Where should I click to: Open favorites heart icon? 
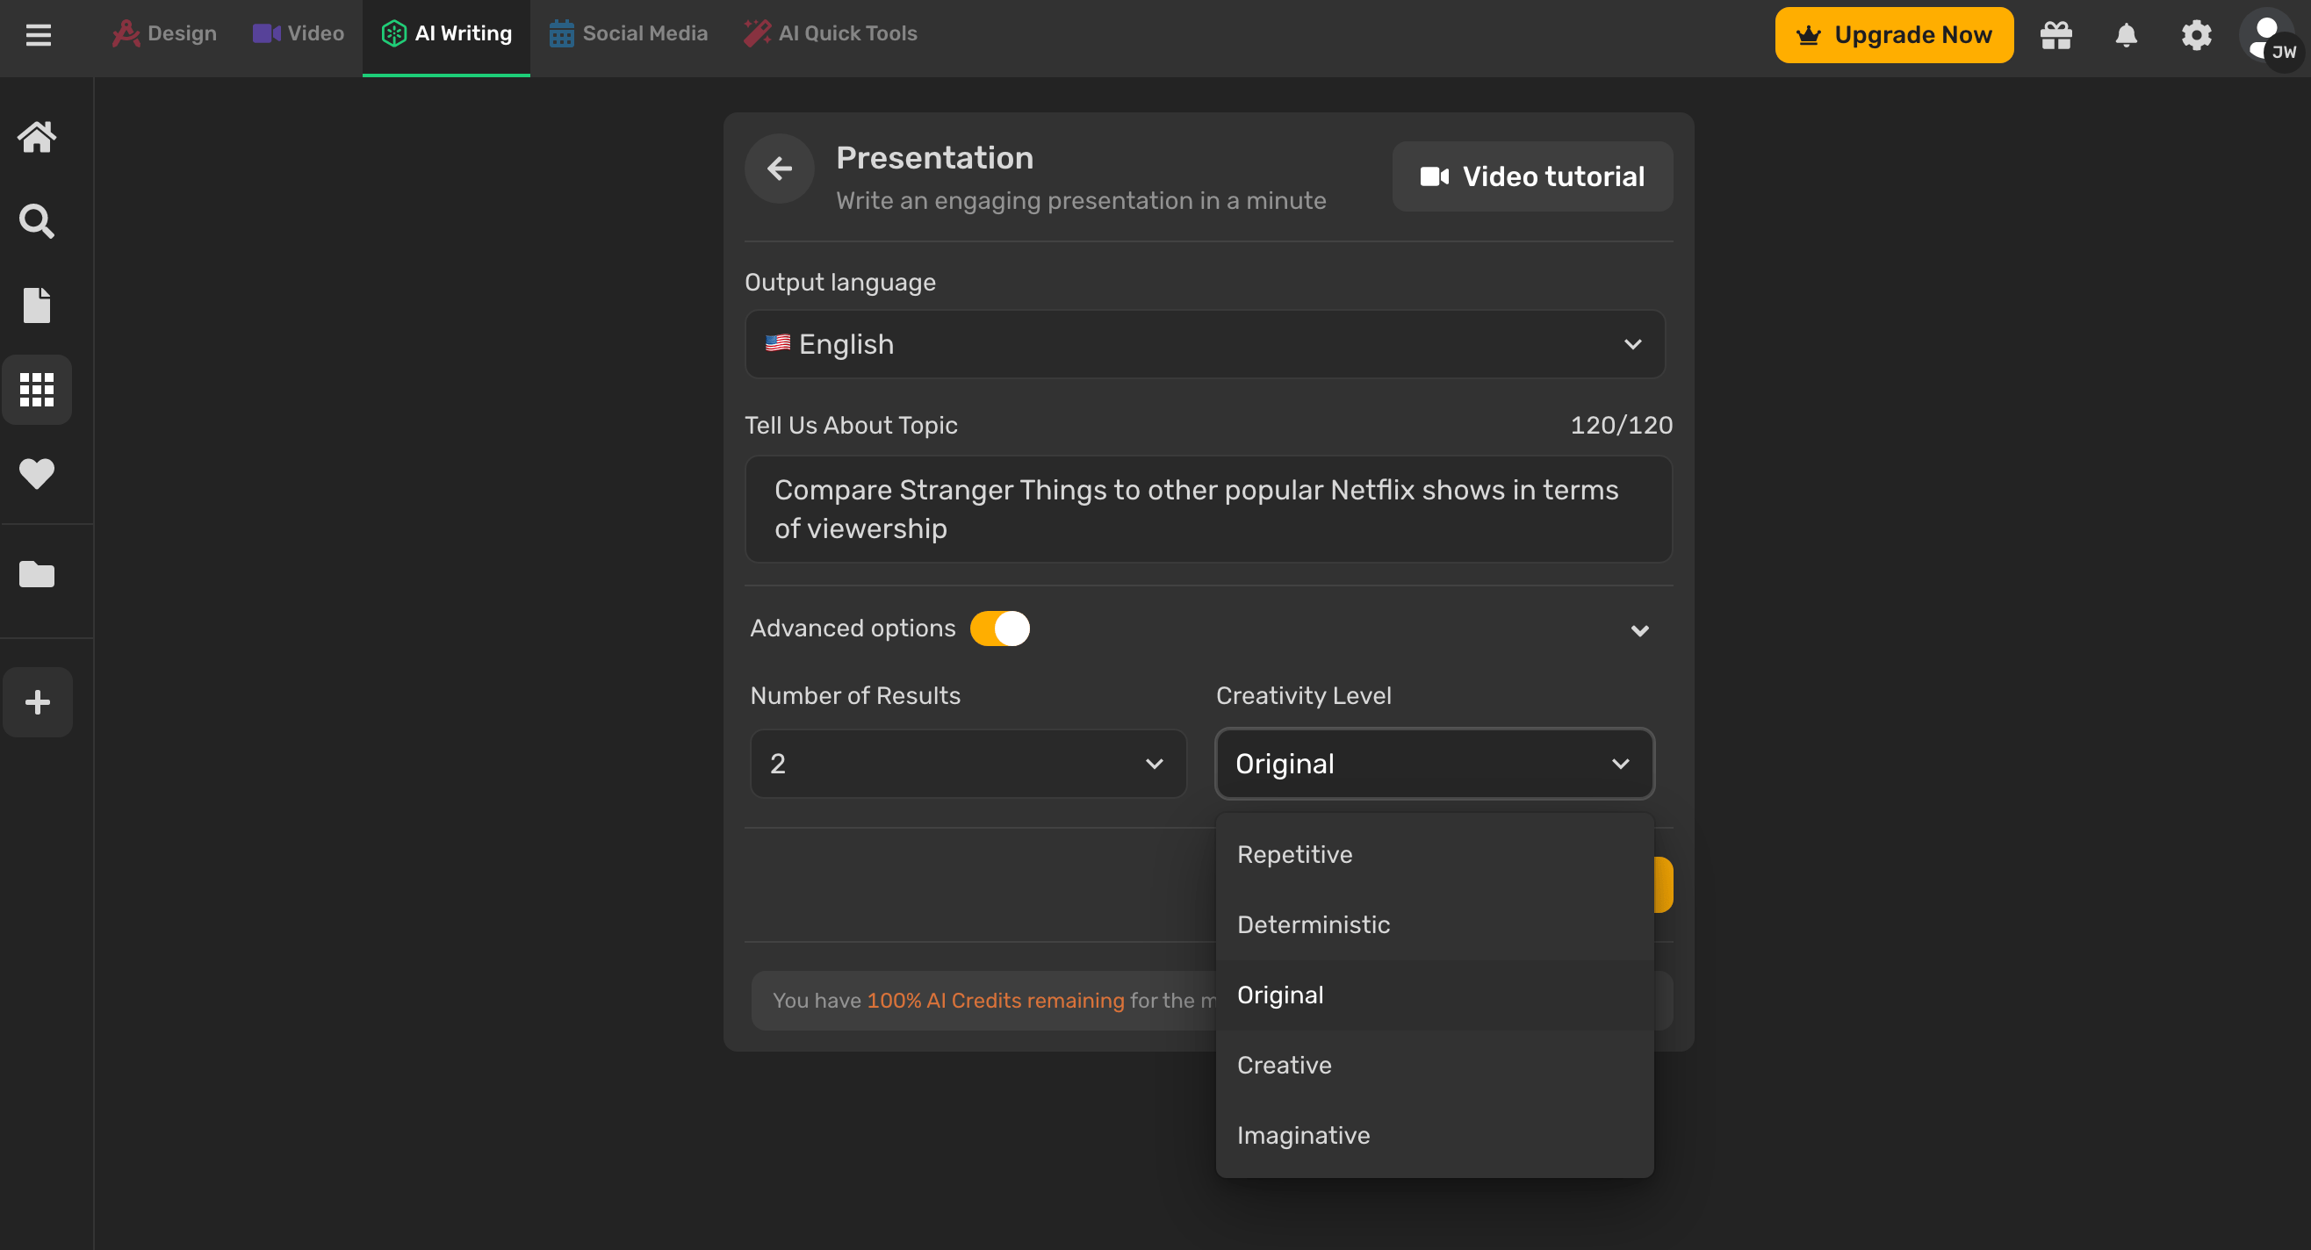click(x=37, y=473)
